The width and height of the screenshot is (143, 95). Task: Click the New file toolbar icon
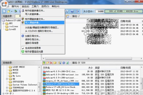coord(4,11)
